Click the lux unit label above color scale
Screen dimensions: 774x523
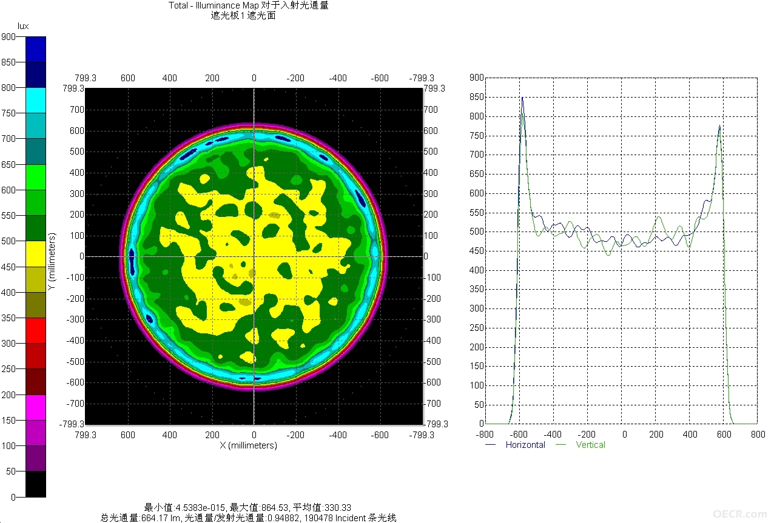24,26
